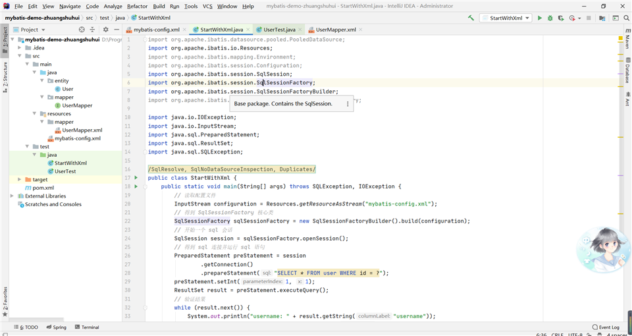632x336 pixels.
Task: Open the Favorites tool window tab
Action: coord(5,302)
